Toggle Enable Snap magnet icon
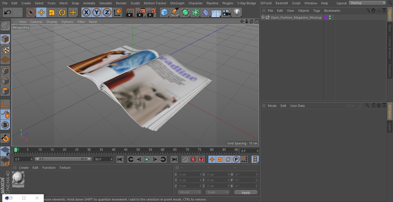The image size is (393, 202). point(5,138)
